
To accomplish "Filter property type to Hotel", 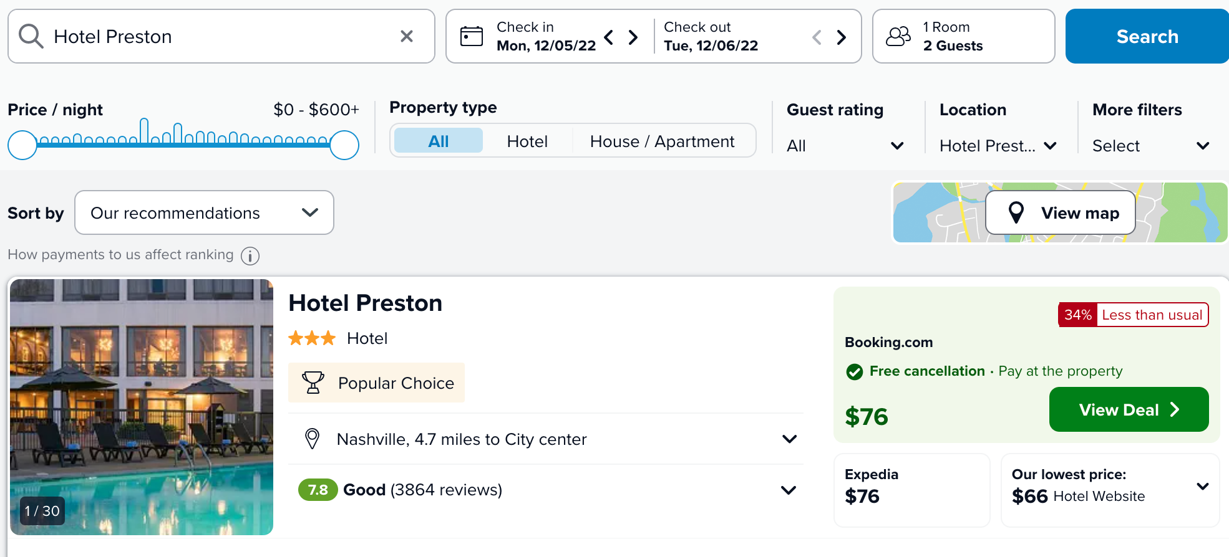I will click(527, 141).
